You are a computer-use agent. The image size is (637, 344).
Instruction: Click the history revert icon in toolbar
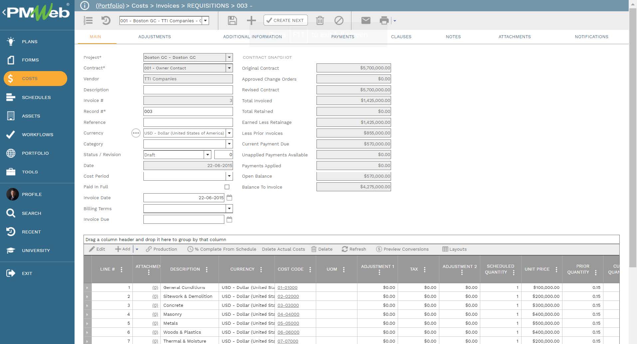[x=106, y=21]
